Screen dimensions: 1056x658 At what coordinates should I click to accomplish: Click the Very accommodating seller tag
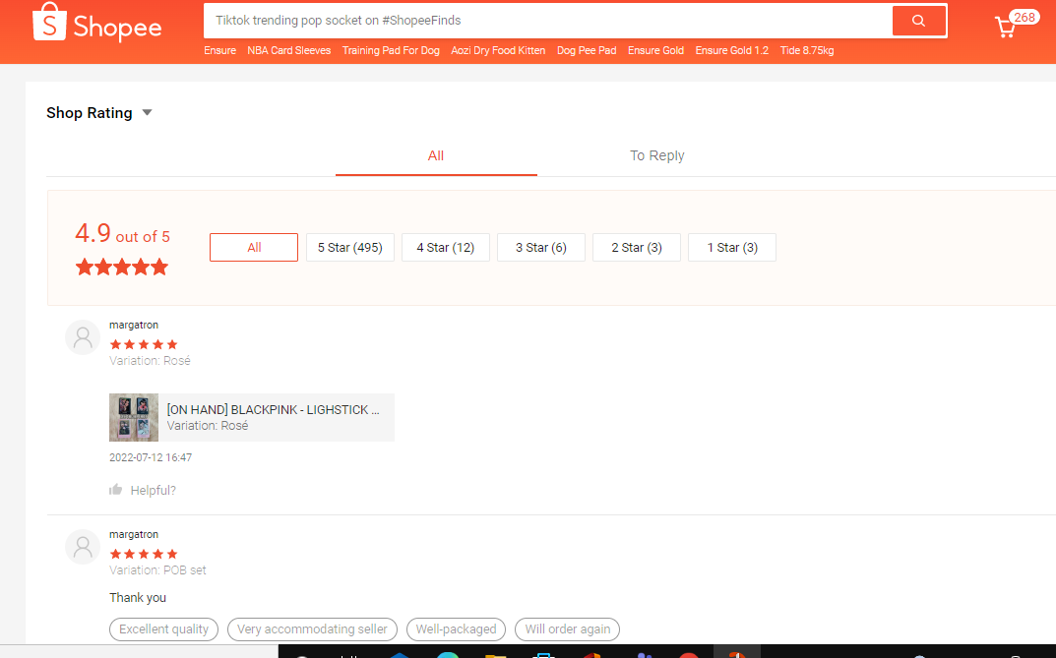click(313, 629)
